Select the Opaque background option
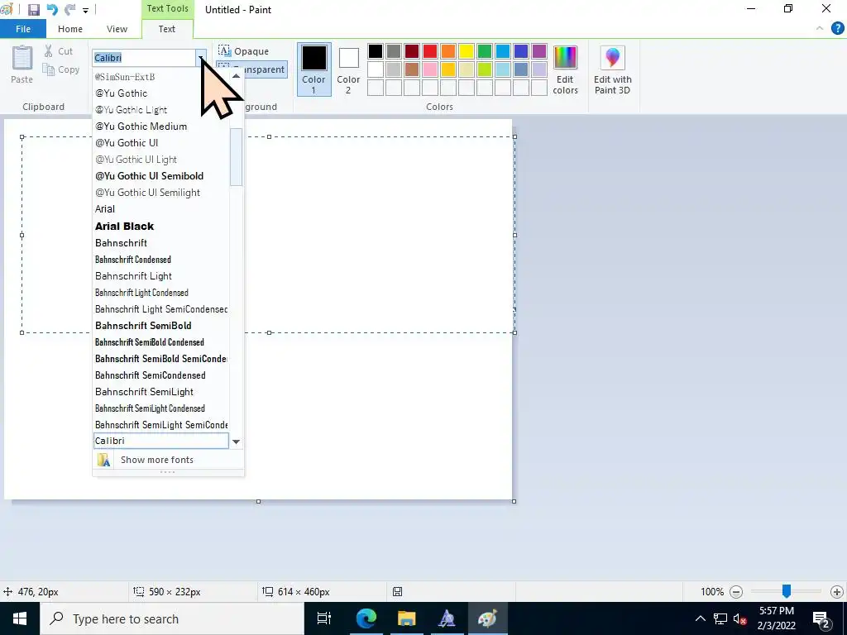This screenshot has width=847, height=635. pos(244,51)
